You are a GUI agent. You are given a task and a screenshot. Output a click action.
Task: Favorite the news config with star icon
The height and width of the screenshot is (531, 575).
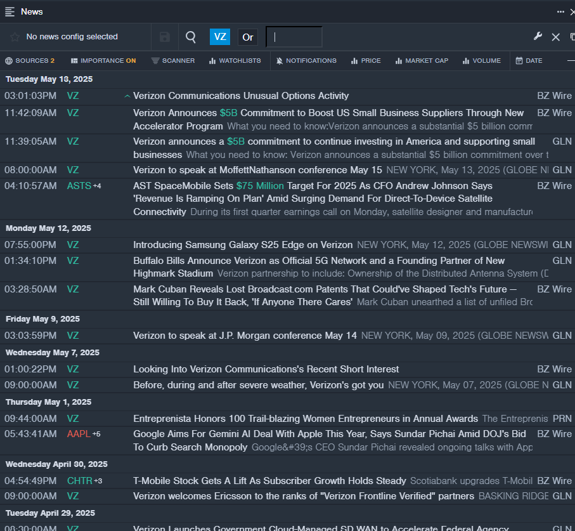click(15, 37)
